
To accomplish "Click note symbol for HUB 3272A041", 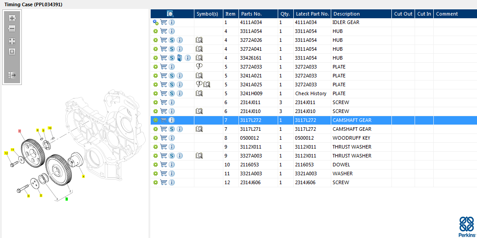I will (x=199, y=49).
